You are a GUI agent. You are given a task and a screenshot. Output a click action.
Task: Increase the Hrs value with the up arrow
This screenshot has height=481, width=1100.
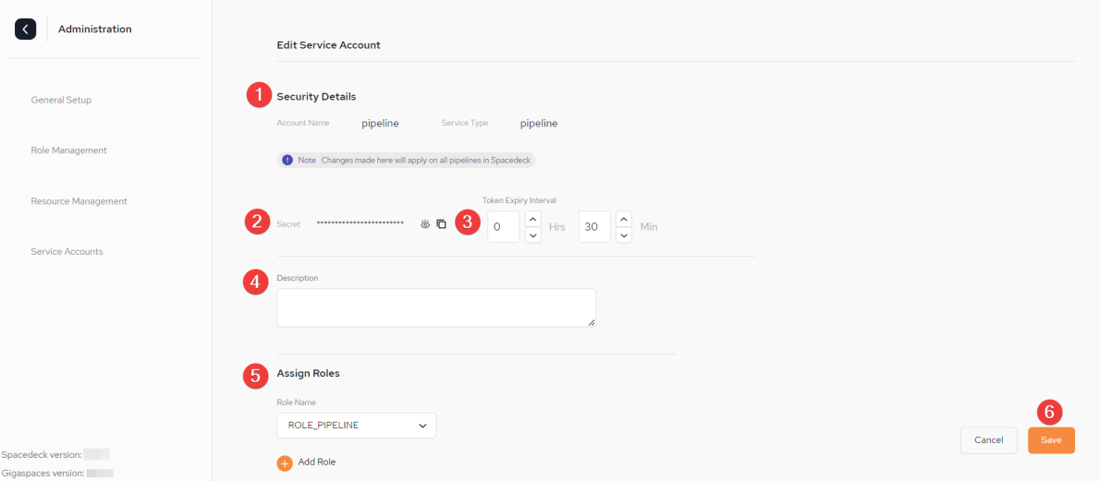533,219
